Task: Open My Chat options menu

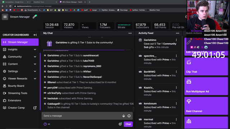Action: point(130,33)
